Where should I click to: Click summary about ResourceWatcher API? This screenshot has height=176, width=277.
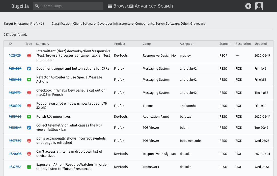[x=72, y=166]
